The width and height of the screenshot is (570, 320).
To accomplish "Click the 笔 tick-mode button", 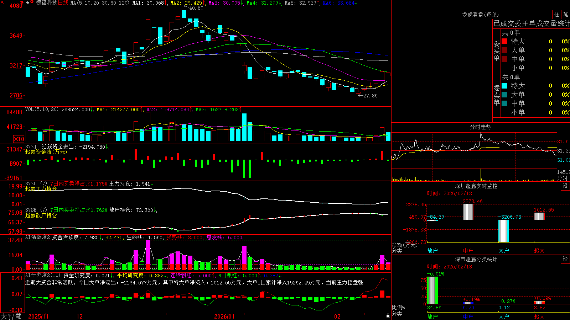I will point(565,15).
